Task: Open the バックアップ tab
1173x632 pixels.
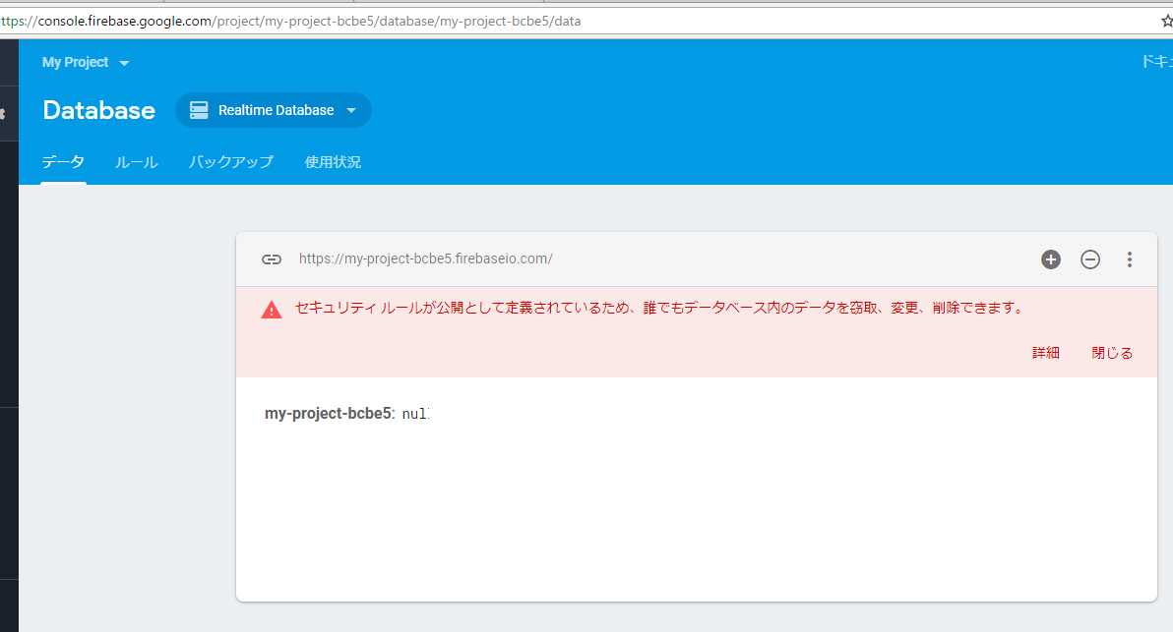Action: (x=231, y=162)
